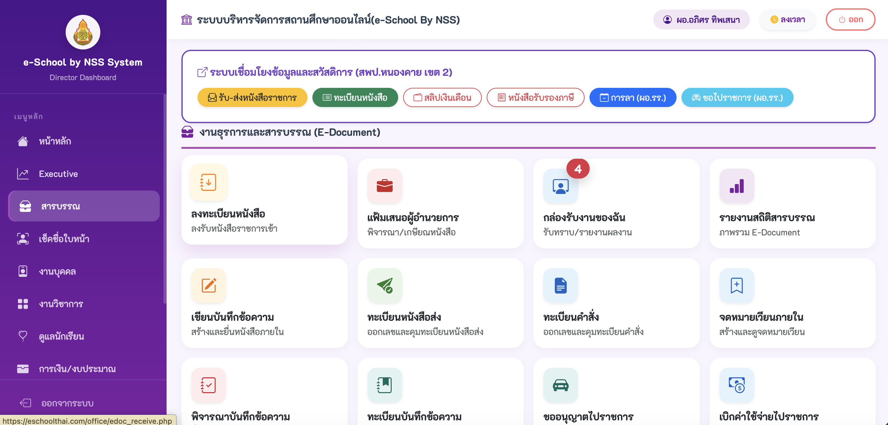Viewport: 888px width, 425px height.
Task: Click the text สร้างและดูจดหมายเวียน
Action: [762, 332]
